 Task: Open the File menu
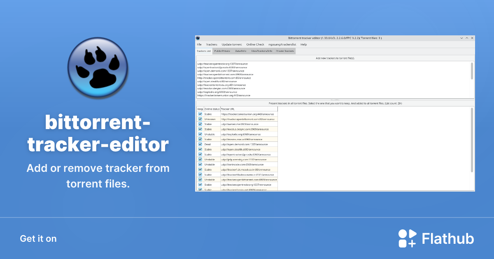click(x=199, y=44)
